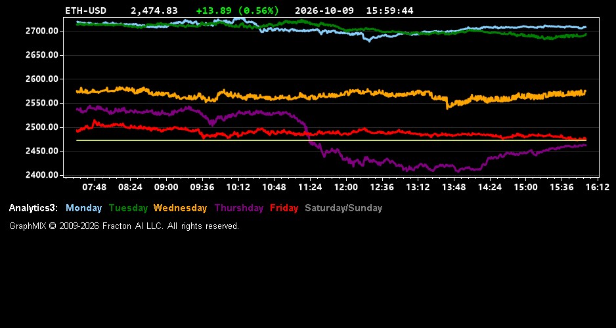Toggle the Friday legend entry

[284, 209]
